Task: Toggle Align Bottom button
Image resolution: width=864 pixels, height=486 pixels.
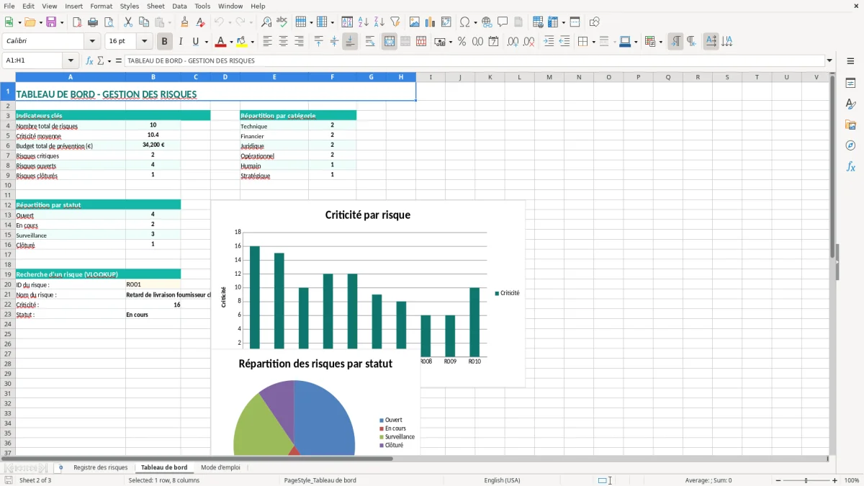Action: click(350, 42)
